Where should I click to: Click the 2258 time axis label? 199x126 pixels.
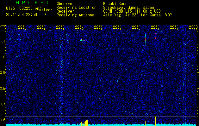point(155,27)
